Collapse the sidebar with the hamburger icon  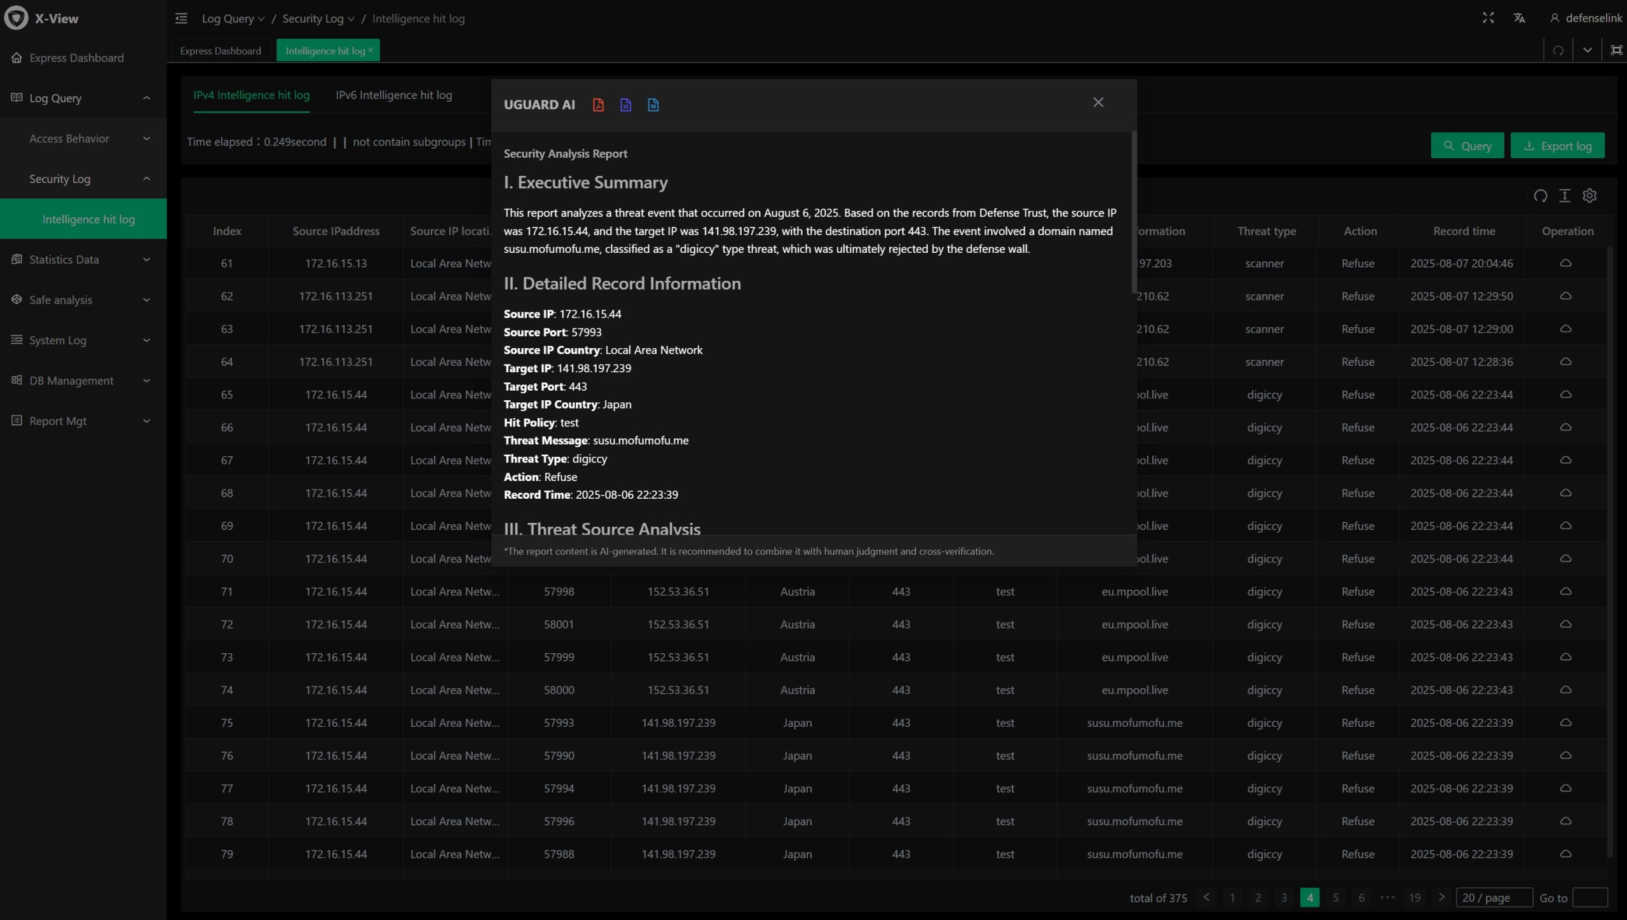(x=181, y=18)
